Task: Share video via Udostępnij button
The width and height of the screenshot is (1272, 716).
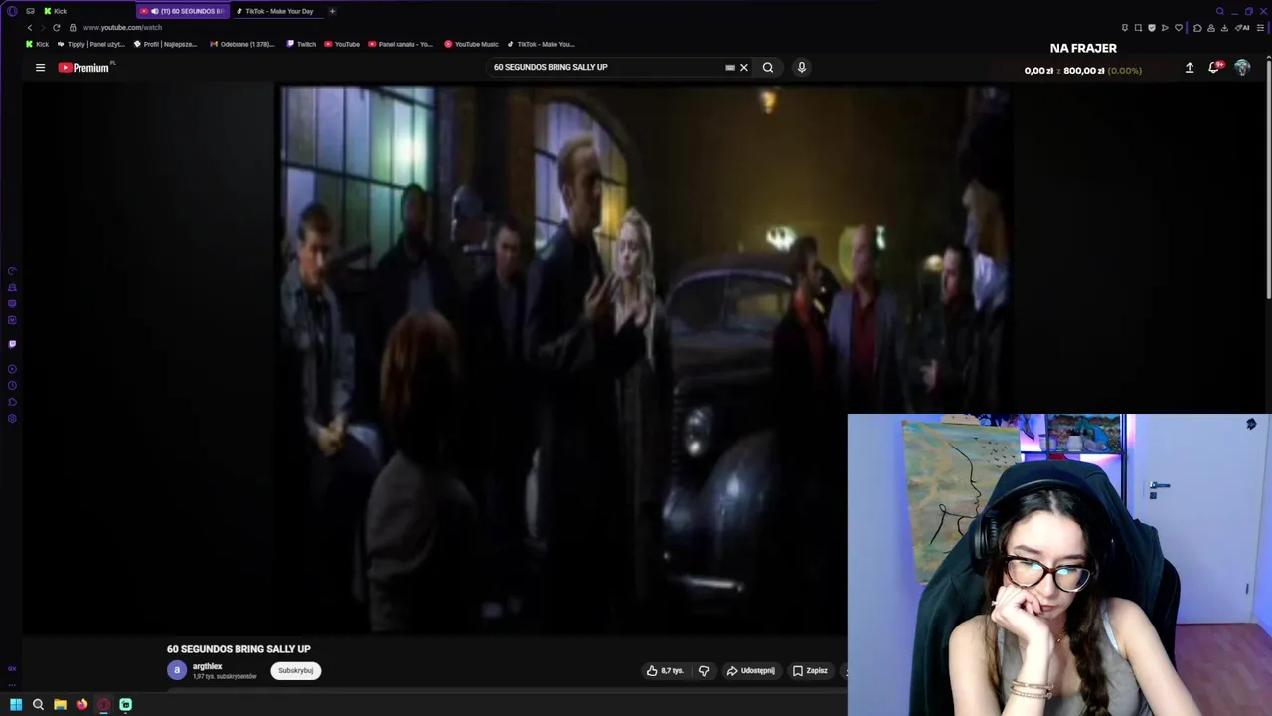Action: pyautogui.click(x=751, y=671)
